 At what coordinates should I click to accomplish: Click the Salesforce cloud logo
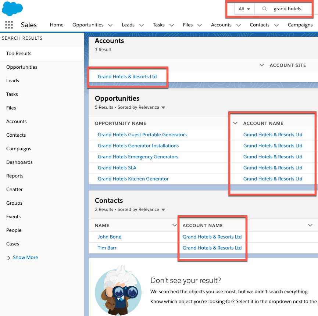click(12, 8)
